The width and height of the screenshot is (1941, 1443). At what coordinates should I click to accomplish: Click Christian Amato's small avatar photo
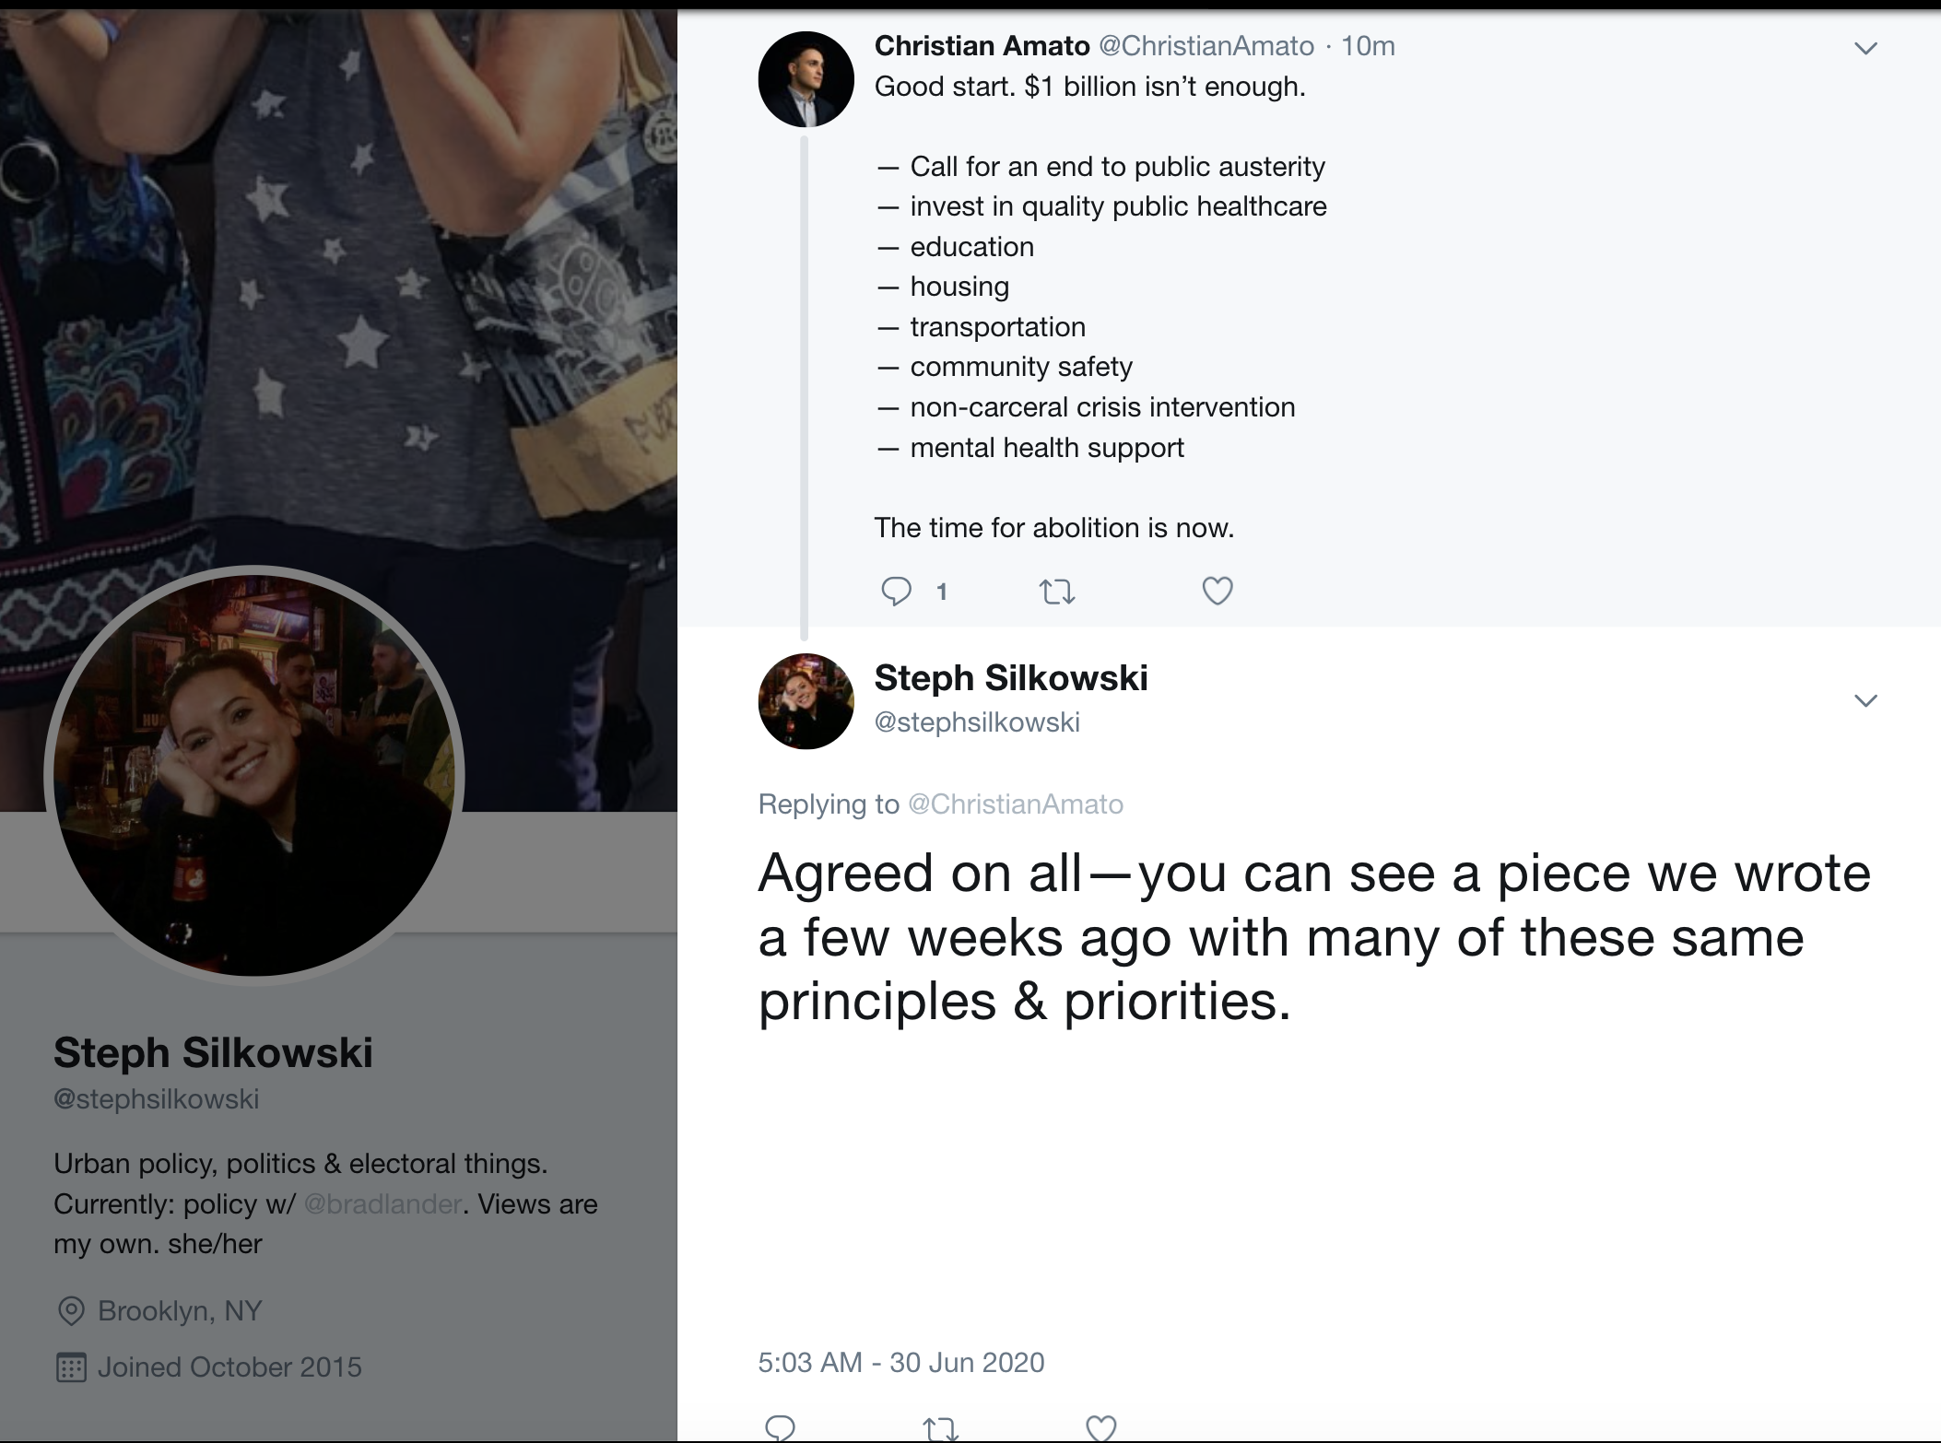pyautogui.click(x=806, y=79)
